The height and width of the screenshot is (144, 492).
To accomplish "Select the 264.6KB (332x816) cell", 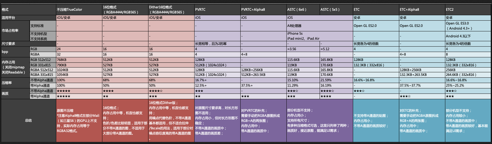I will (468, 75).
